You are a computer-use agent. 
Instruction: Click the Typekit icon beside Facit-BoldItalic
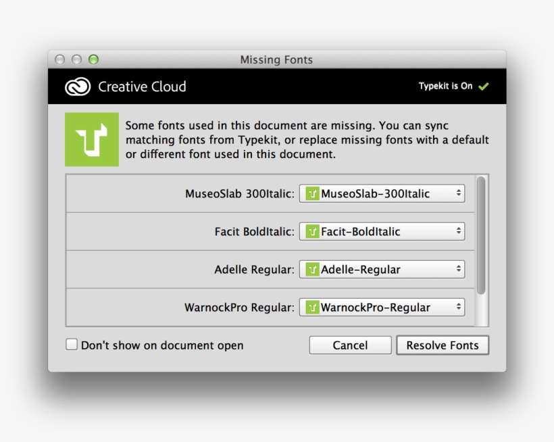[x=311, y=231]
